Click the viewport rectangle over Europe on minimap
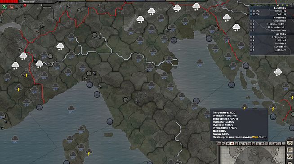 [254, 152]
